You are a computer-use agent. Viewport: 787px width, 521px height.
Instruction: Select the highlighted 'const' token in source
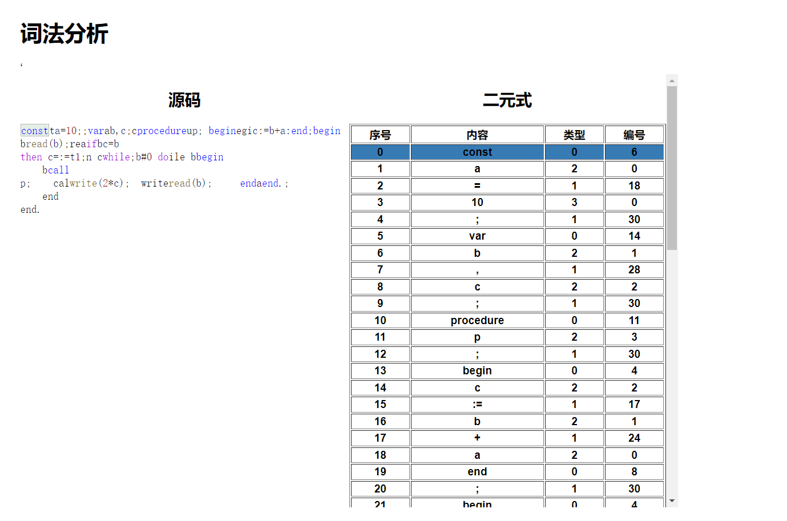[35, 131]
